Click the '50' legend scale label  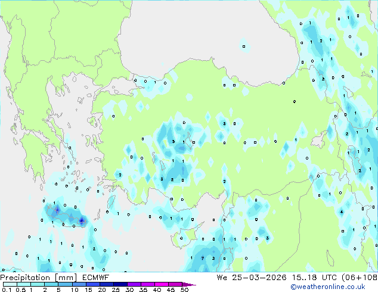[184, 290]
